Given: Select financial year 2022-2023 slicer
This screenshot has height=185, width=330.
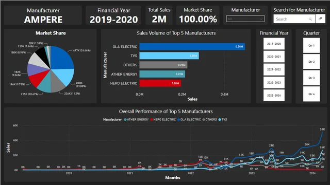Looking at the screenshot, I should pyautogui.click(x=274, y=82).
